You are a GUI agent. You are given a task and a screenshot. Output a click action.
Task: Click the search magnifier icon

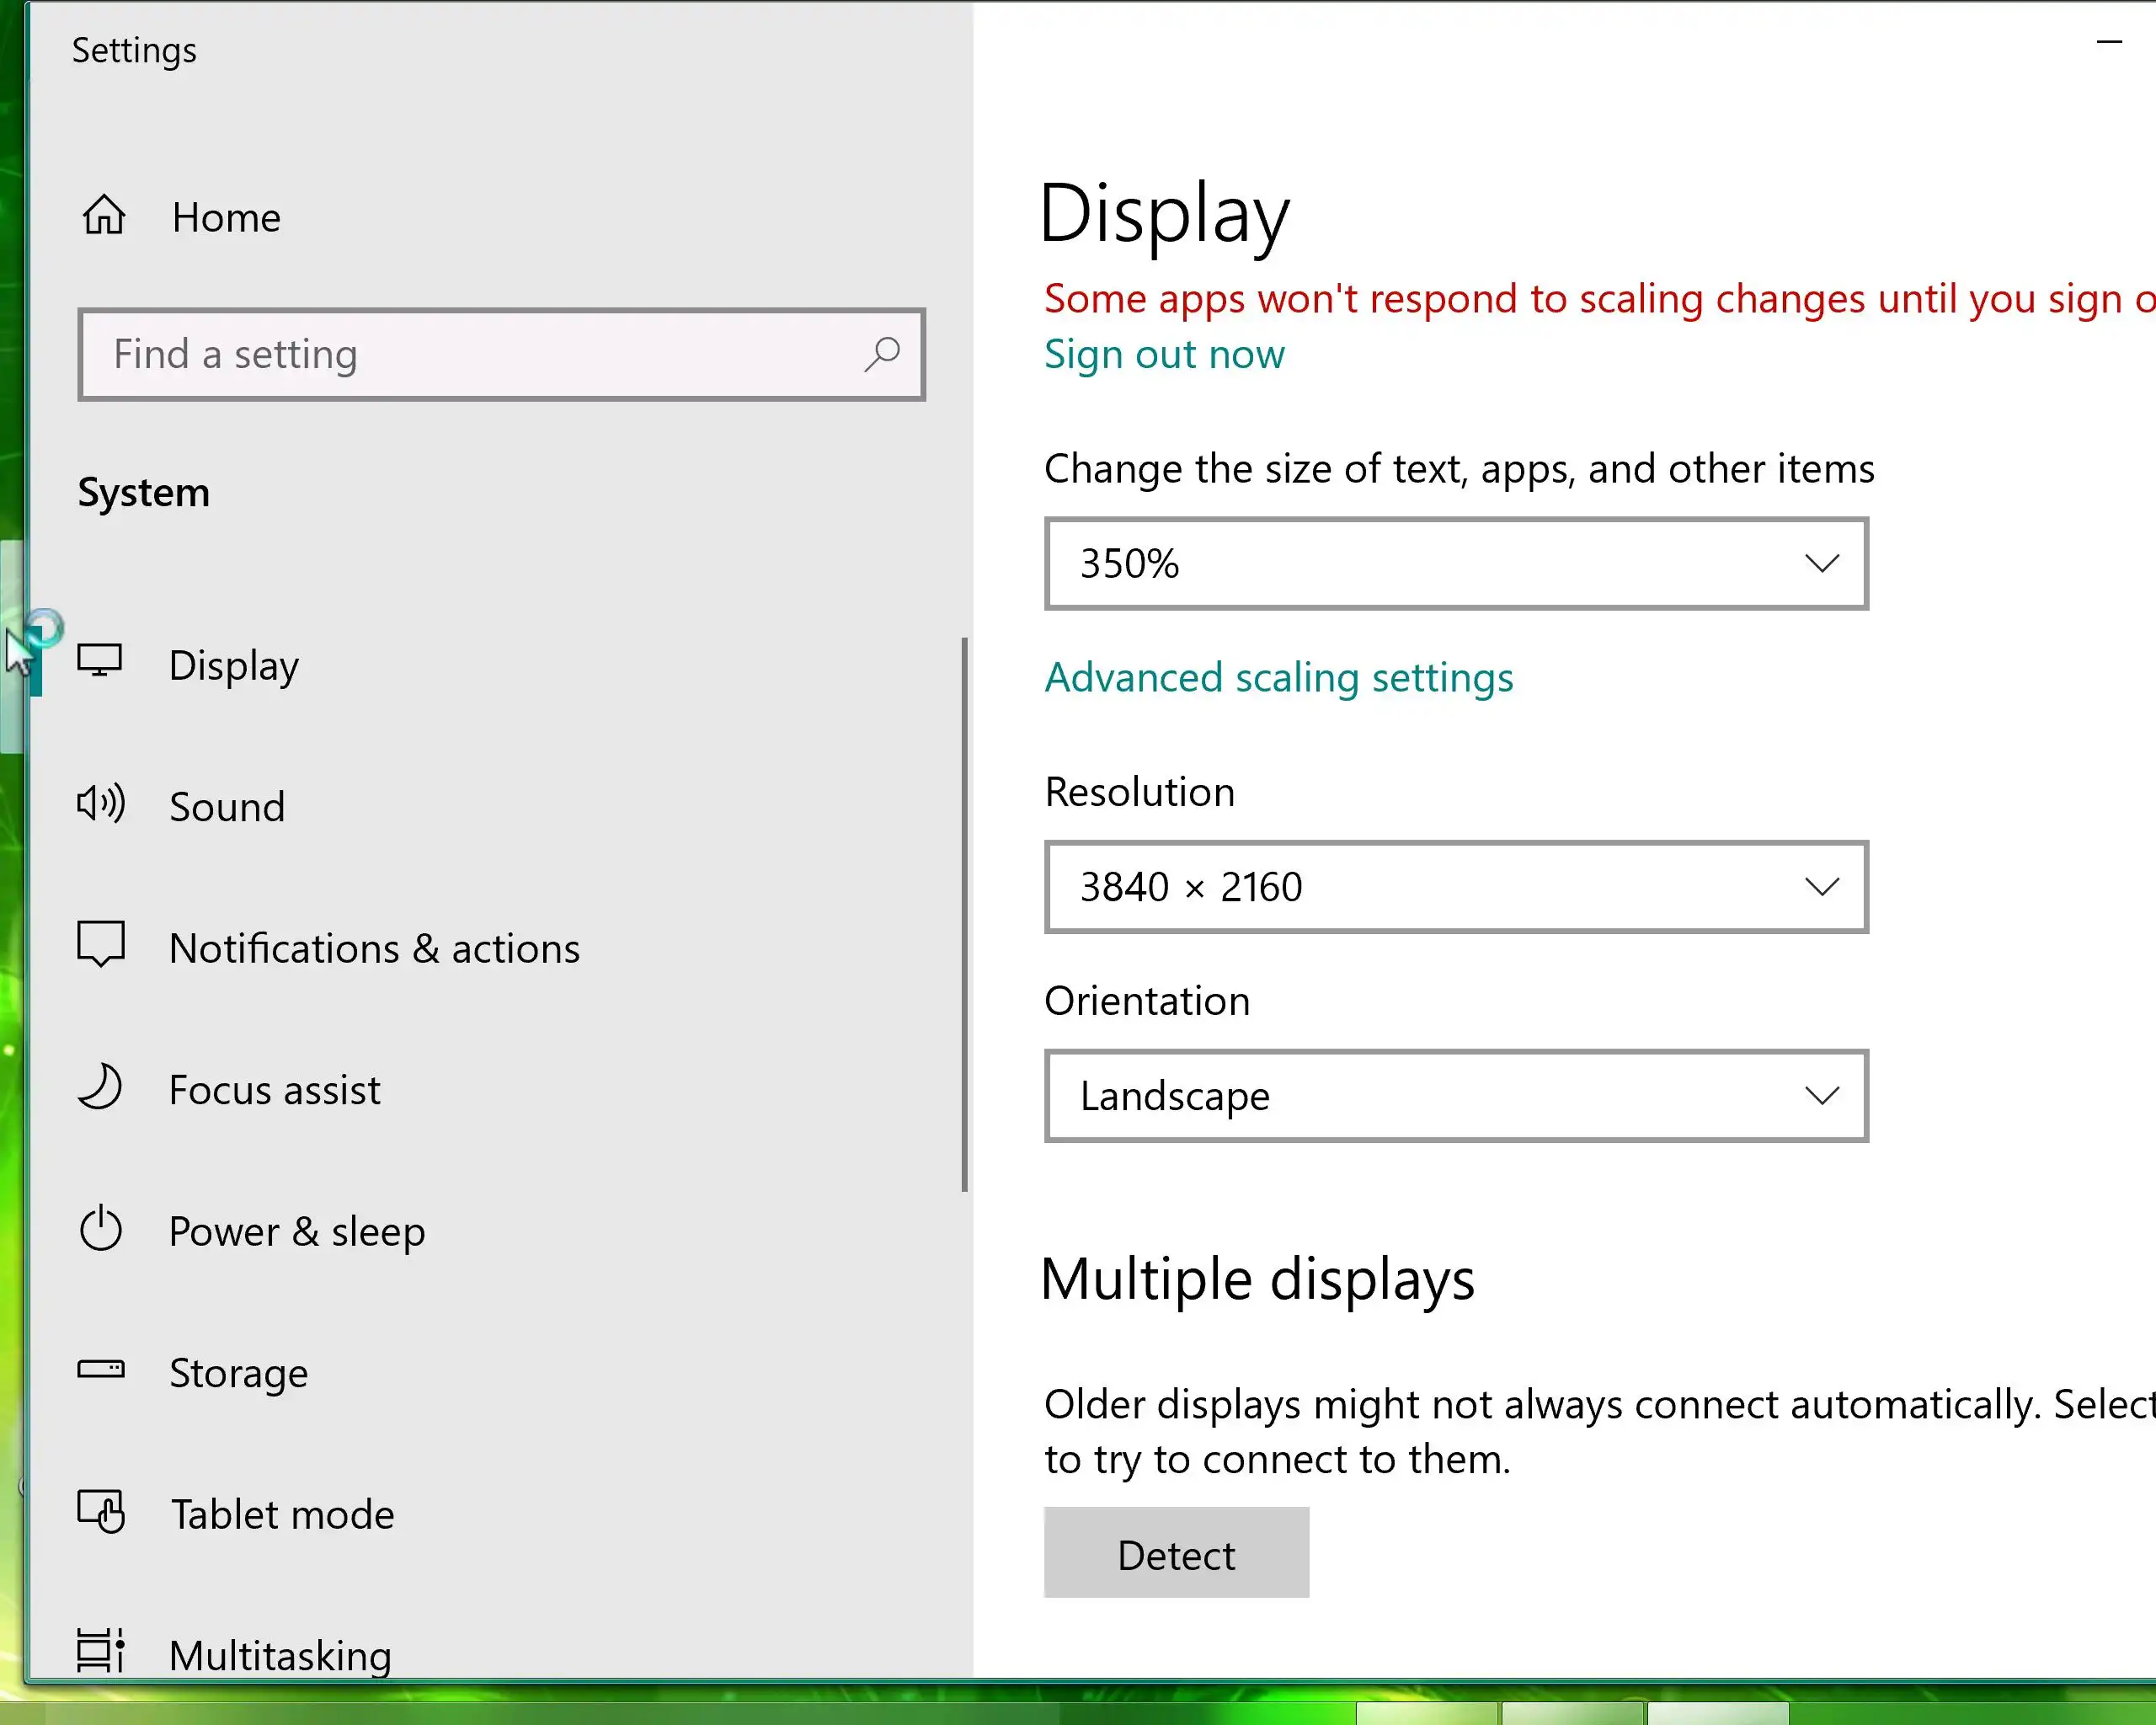tap(881, 354)
